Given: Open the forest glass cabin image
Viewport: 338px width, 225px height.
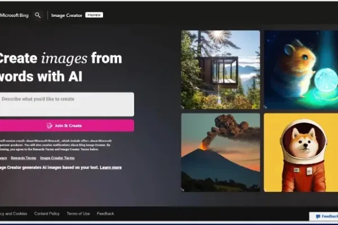Looking at the screenshot, I should [220, 70].
